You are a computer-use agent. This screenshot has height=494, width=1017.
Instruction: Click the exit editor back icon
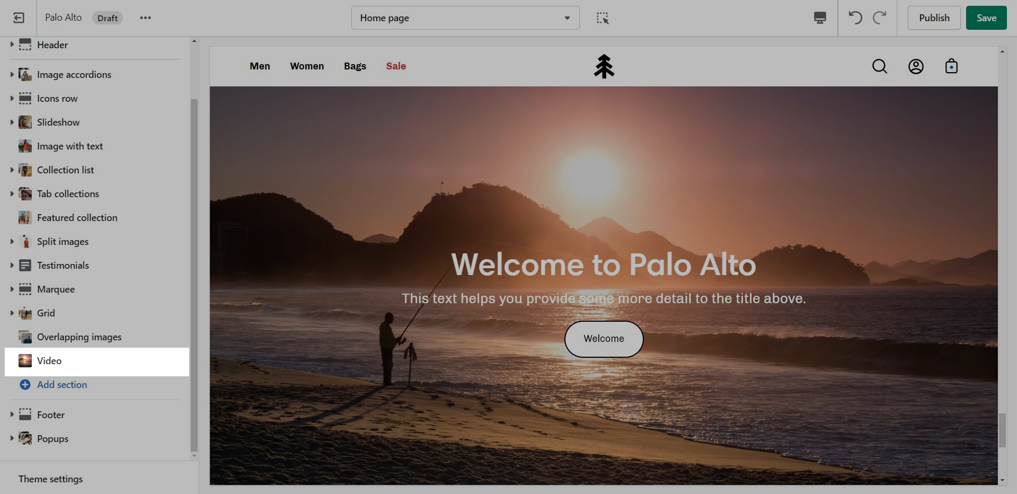pyautogui.click(x=19, y=18)
